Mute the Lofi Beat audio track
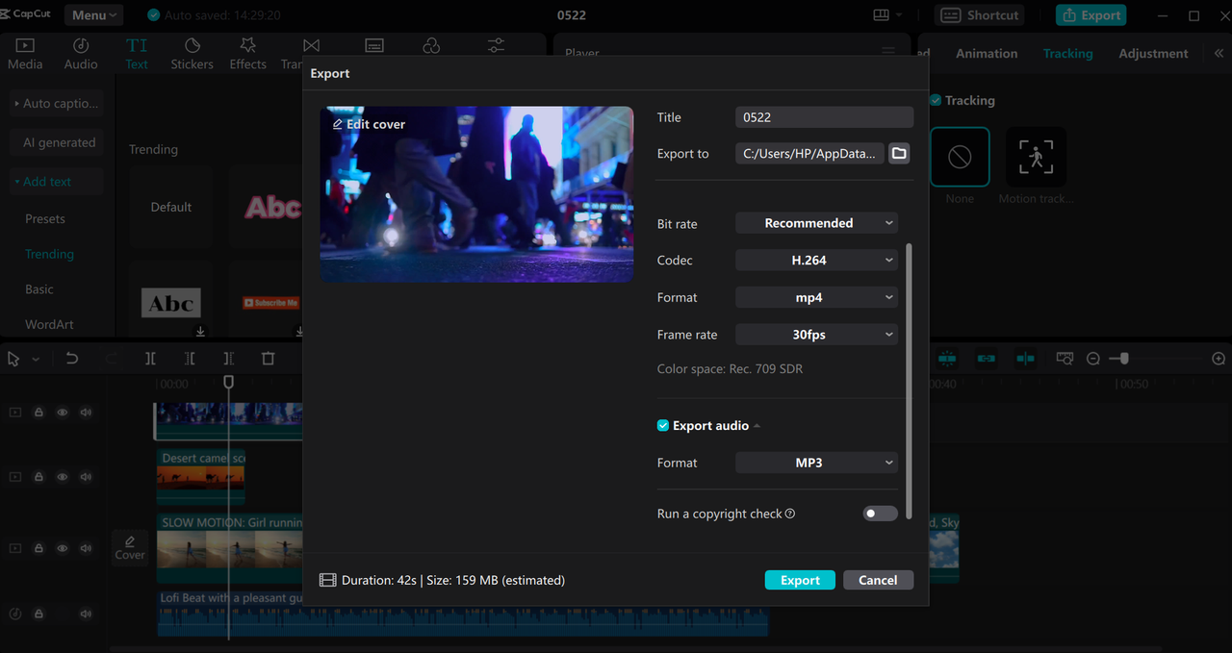Image resolution: width=1232 pixels, height=653 pixels. [86, 614]
